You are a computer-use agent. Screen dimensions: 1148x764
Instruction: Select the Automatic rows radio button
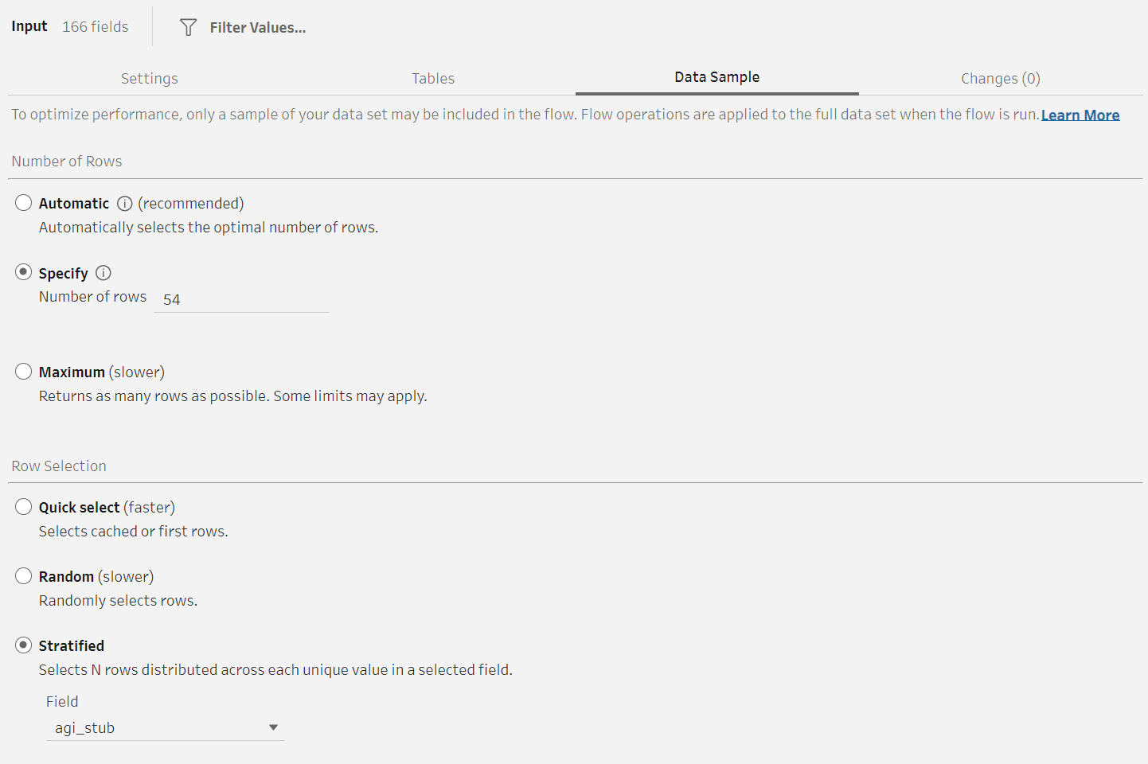click(24, 203)
